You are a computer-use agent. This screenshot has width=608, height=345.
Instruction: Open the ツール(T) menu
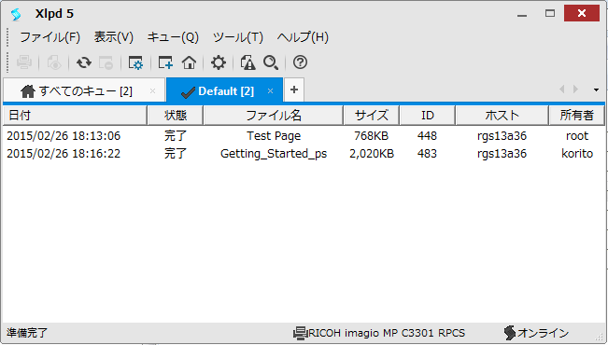238,37
